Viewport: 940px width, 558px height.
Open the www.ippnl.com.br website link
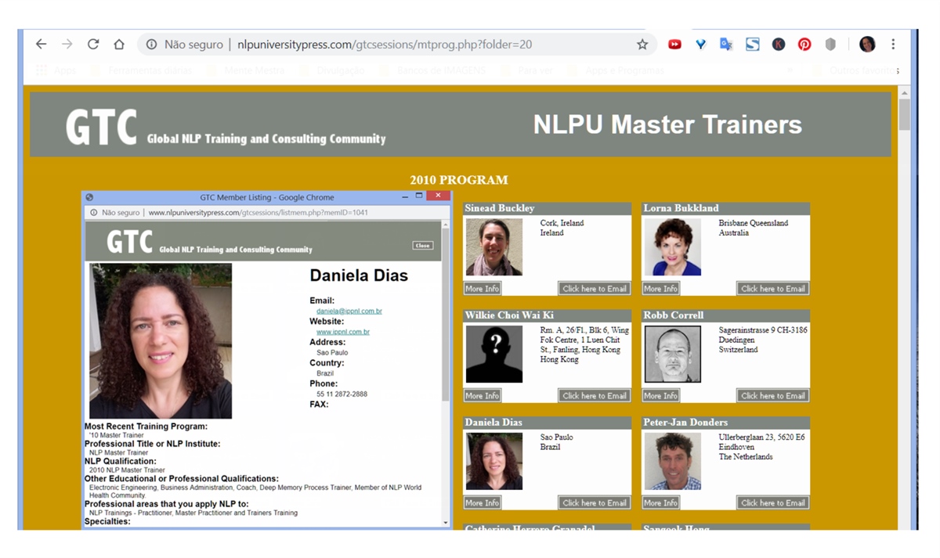[x=343, y=332]
